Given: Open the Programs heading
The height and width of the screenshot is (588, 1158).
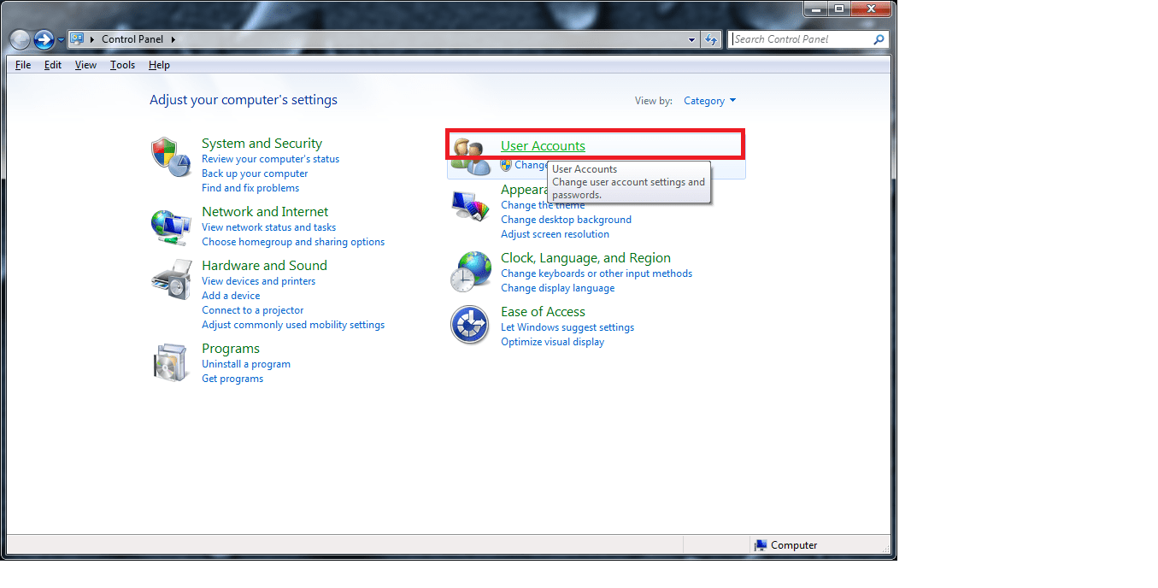Looking at the screenshot, I should click(231, 349).
